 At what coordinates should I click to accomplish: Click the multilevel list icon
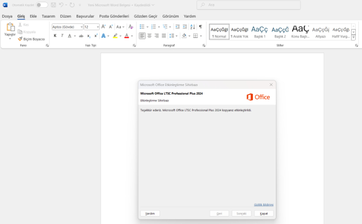point(165,27)
